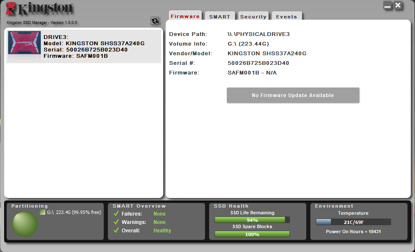415x252 pixels.
Task: Click the Warnings green checkmark icon
Action: 116,222
